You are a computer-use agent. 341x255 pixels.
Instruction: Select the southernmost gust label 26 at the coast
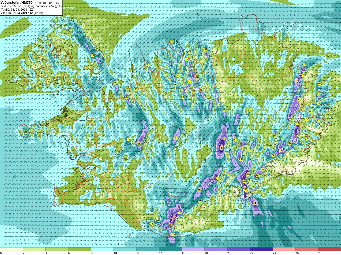(x=173, y=235)
